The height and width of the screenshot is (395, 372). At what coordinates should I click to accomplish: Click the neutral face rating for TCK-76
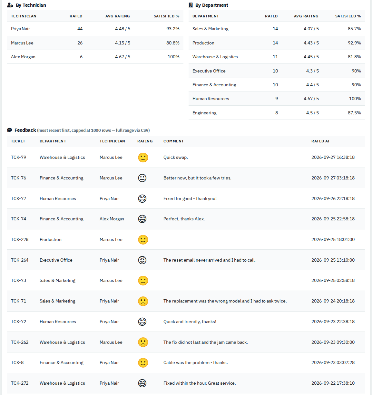tap(142, 178)
